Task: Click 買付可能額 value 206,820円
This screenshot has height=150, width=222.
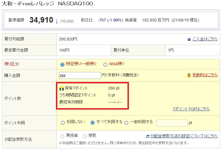Action: click(68, 39)
